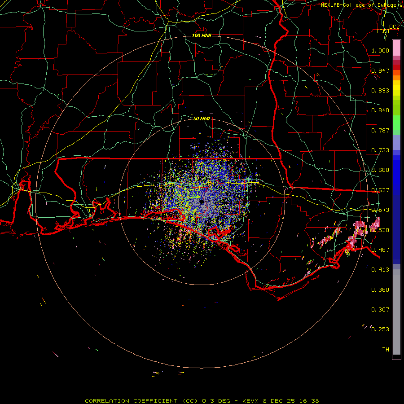Screen dimensions: 404x404
Task: Click the 0.467 legend value
Action: tap(380, 250)
